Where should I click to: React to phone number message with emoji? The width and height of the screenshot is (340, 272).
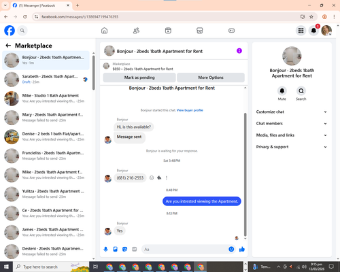pyautogui.click(x=152, y=177)
